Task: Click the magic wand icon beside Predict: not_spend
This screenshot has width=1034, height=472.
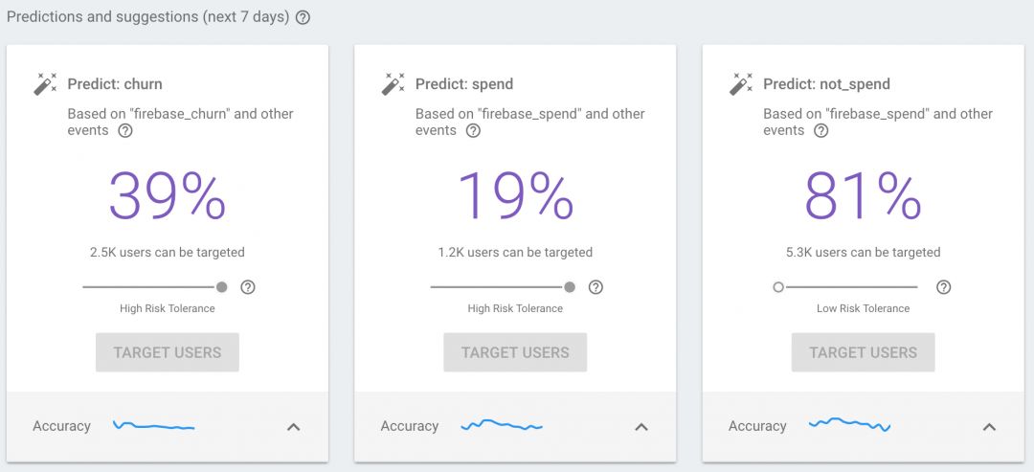Action: 740,84
